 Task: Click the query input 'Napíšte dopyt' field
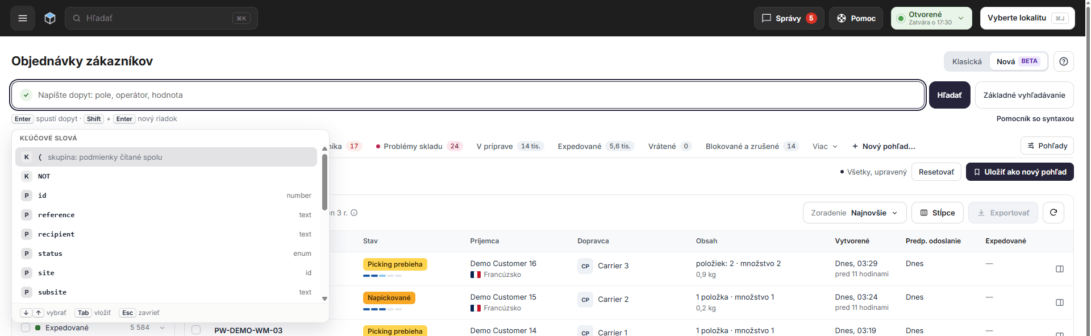[x=468, y=95]
